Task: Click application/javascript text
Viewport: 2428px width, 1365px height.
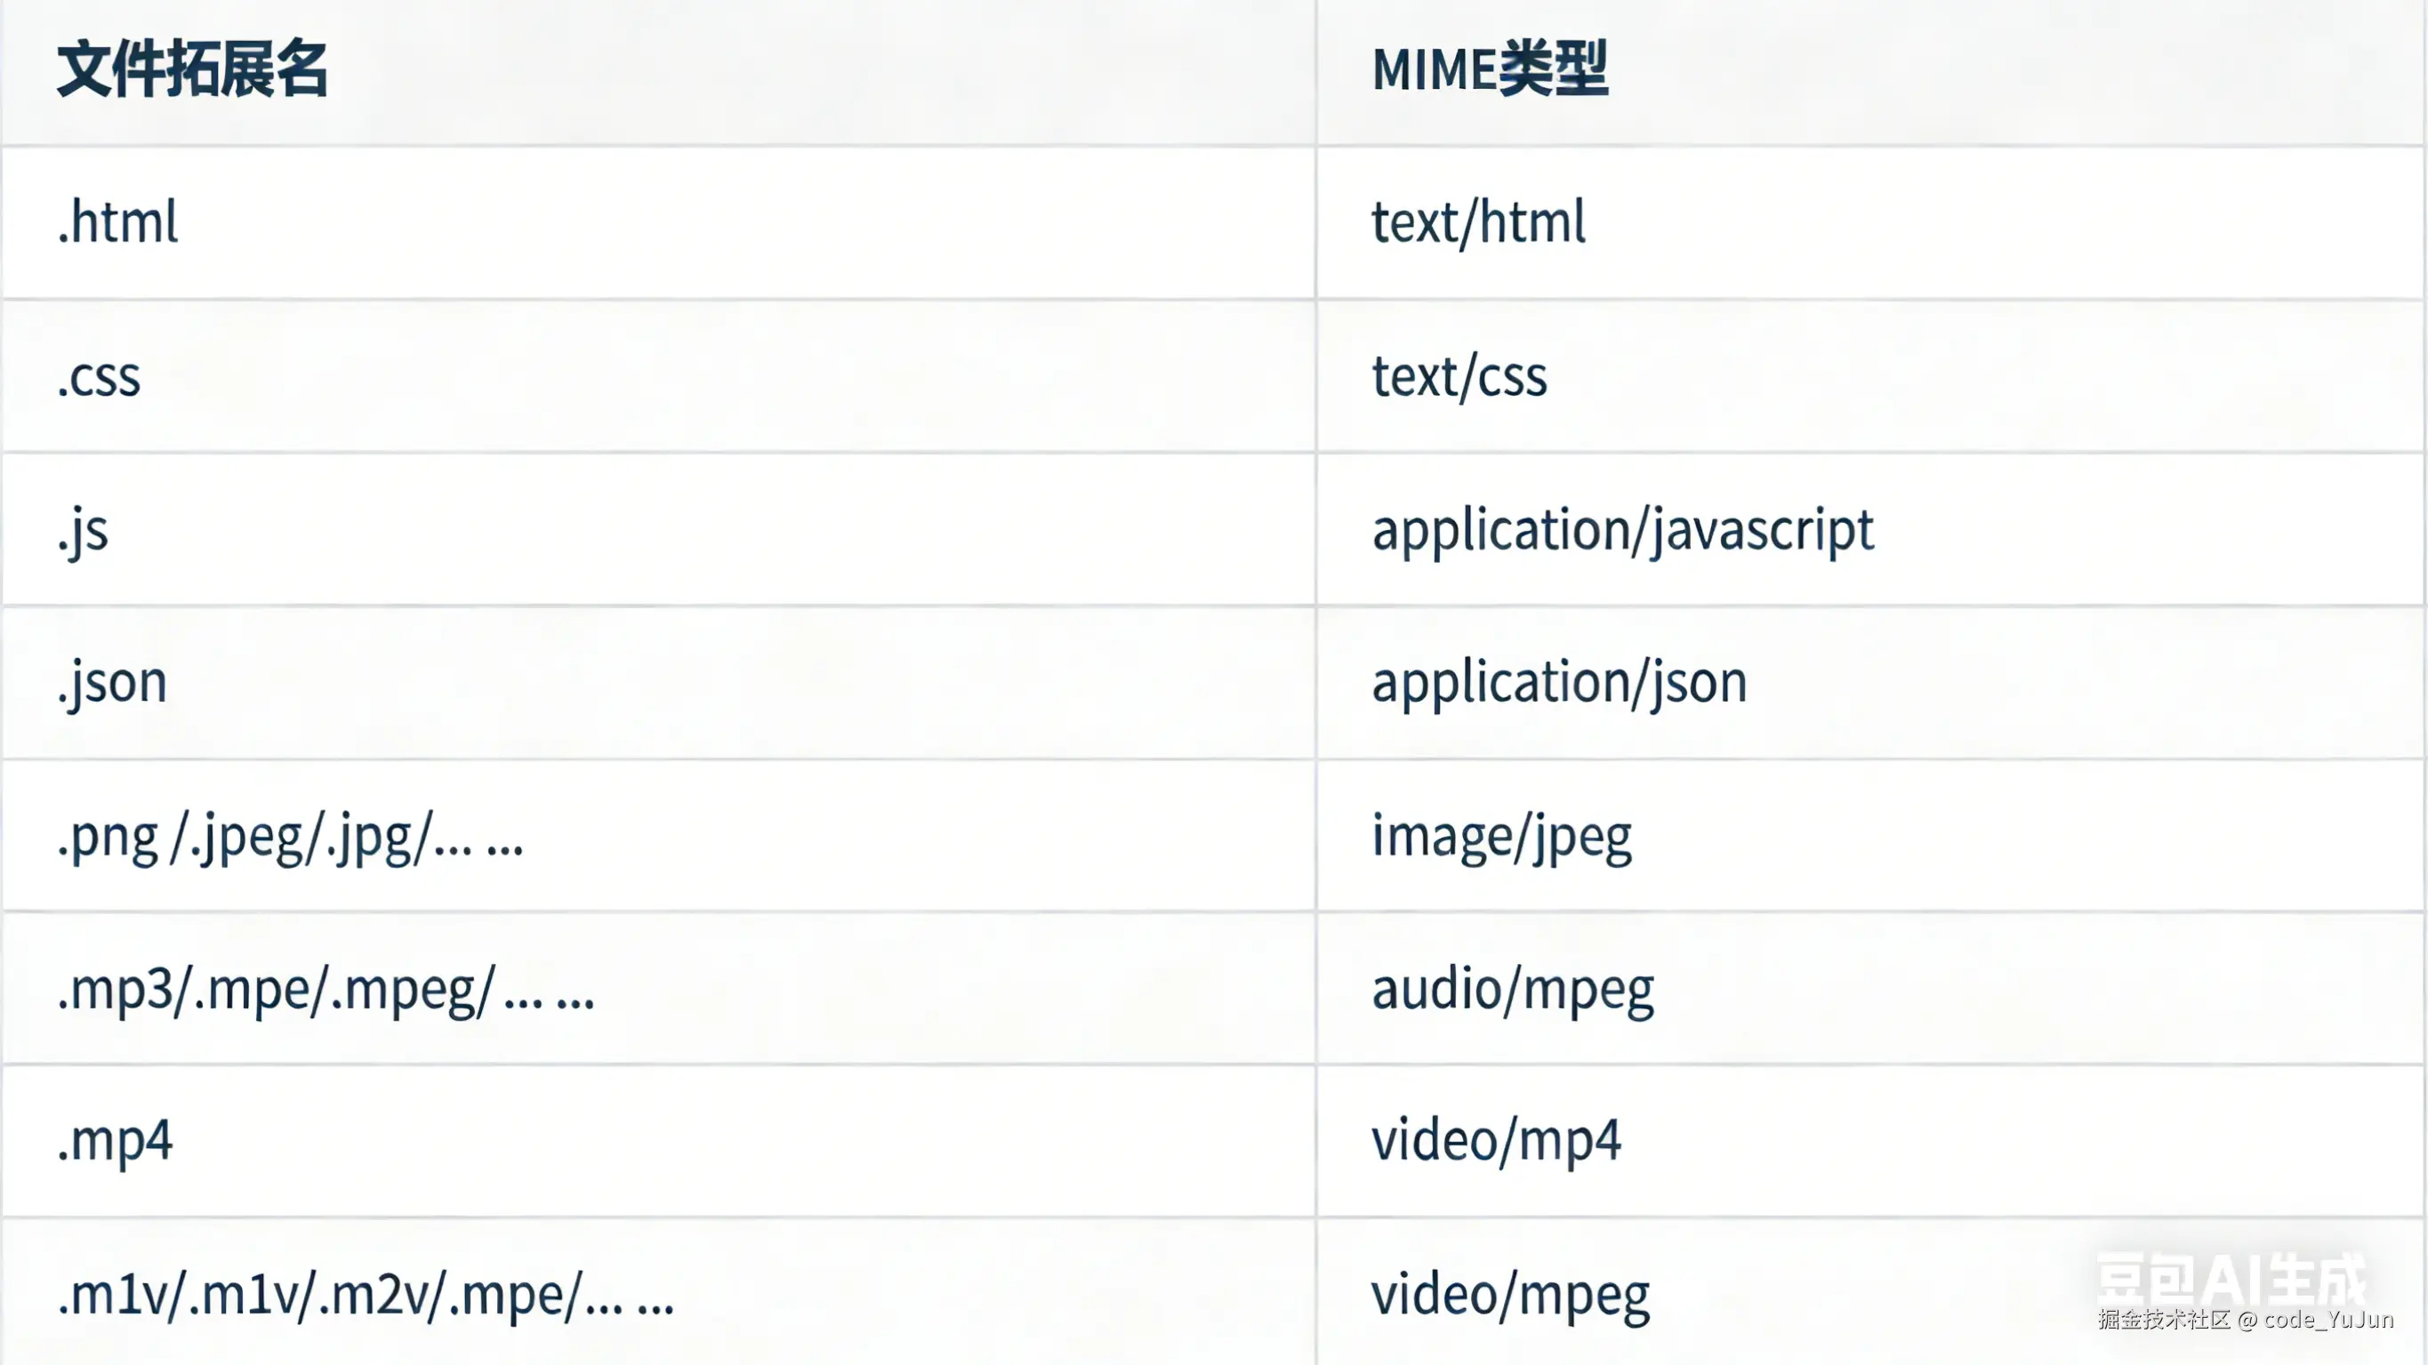Action: (x=1621, y=531)
